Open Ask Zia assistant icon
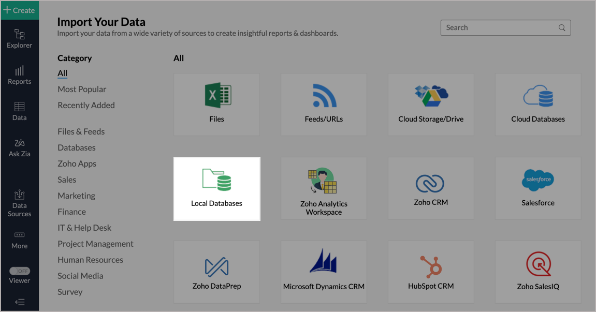The width and height of the screenshot is (596, 312). 19,148
